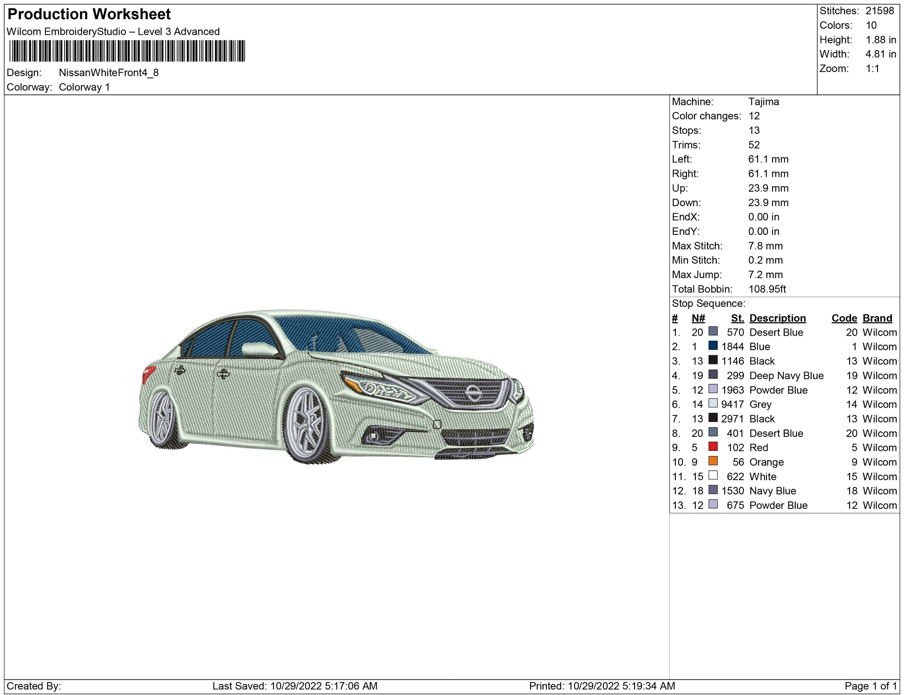Click the N# column header

[x=698, y=318]
